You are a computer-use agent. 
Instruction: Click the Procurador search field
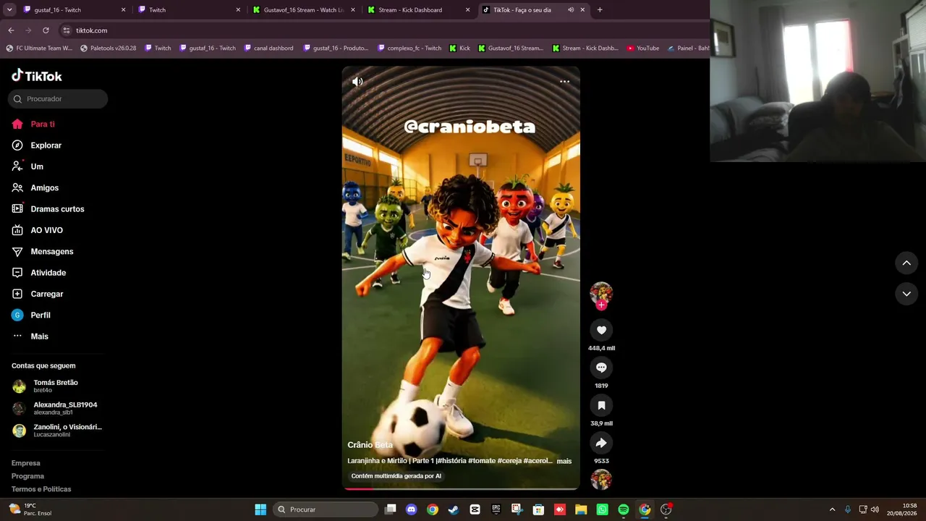(x=58, y=99)
